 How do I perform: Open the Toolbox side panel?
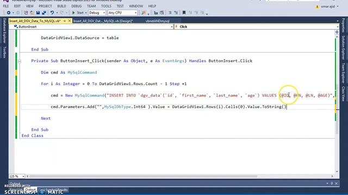[x=4, y=53]
